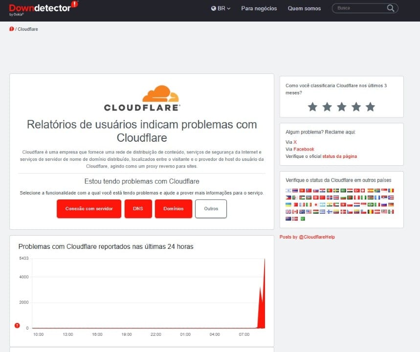Select the Egypt flag
Image resolution: width=420 pixels, height=352 pixels.
point(350,191)
